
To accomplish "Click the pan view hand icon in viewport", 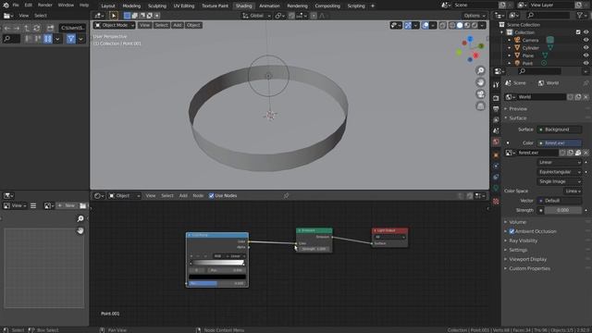I will point(480,82).
